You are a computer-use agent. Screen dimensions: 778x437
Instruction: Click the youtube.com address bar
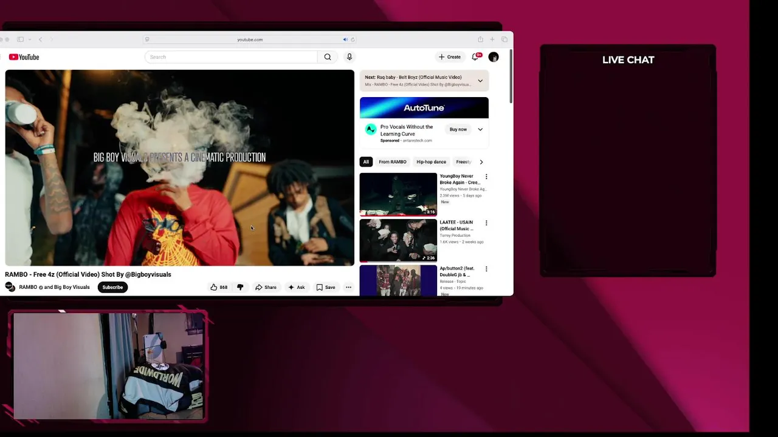tap(250, 39)
